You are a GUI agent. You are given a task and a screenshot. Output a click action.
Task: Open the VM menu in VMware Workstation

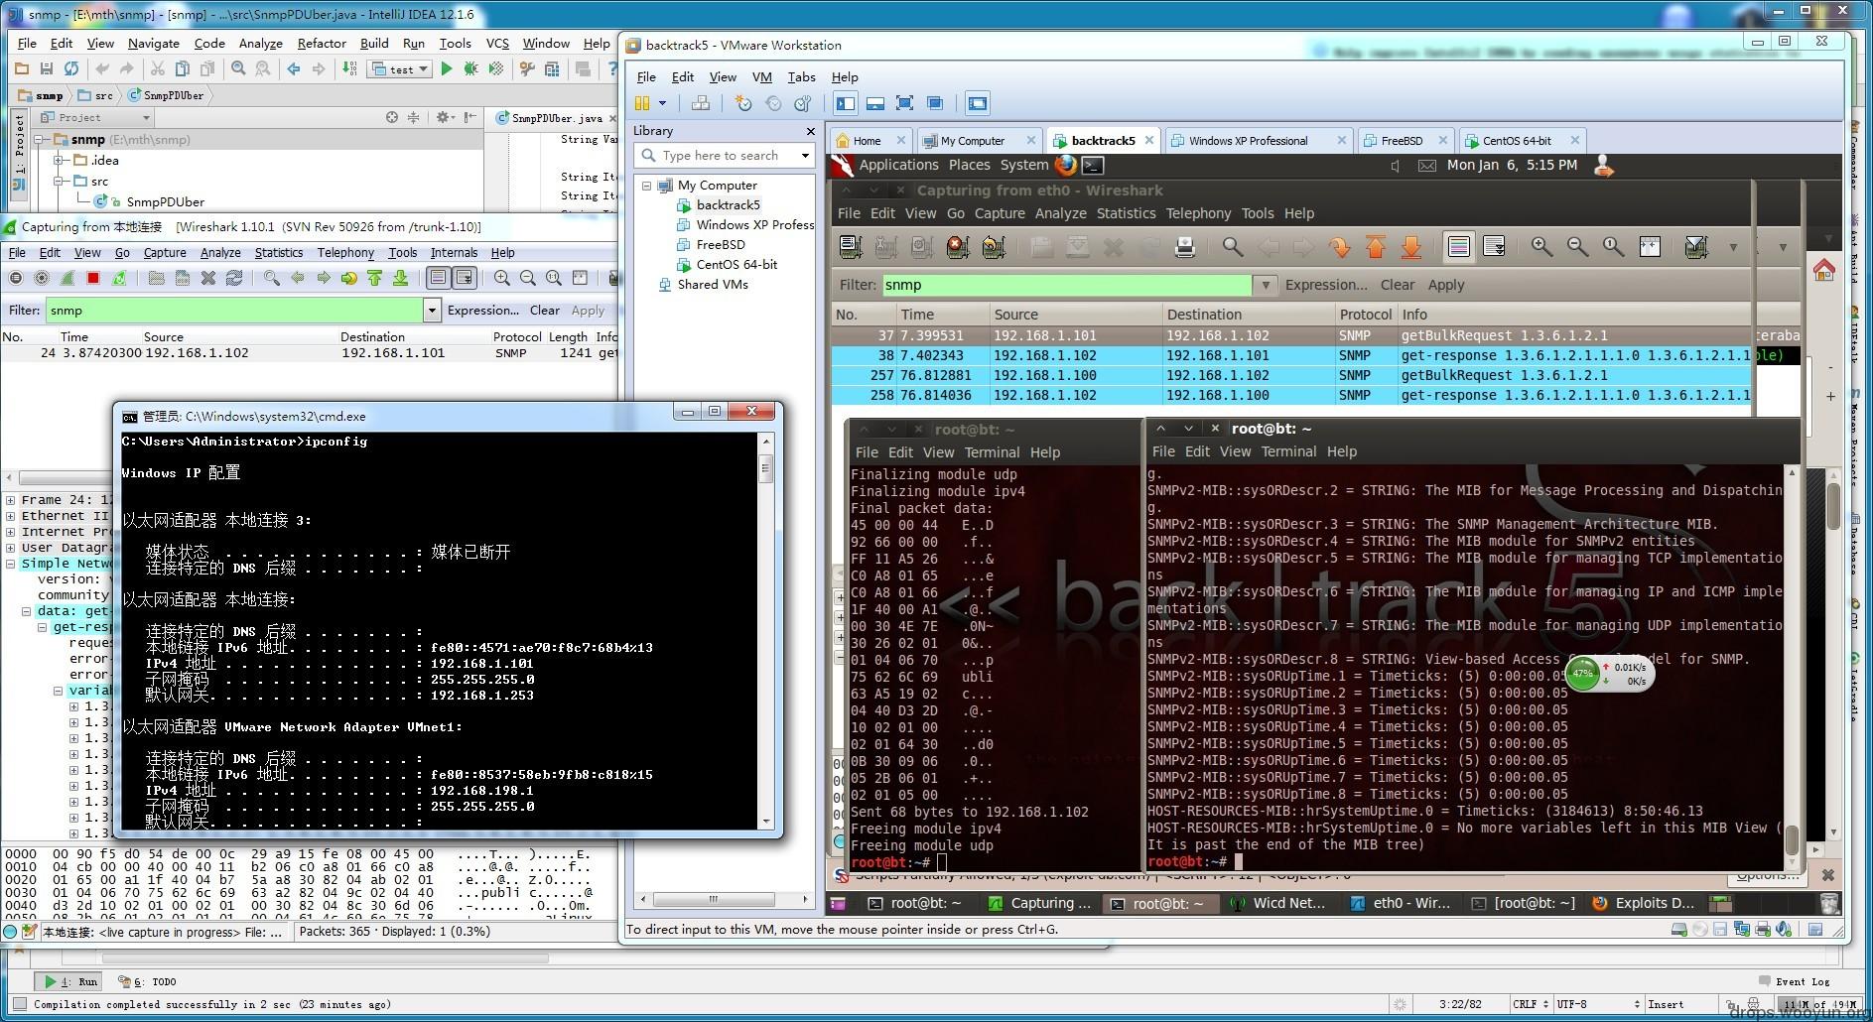coord(761,76)
